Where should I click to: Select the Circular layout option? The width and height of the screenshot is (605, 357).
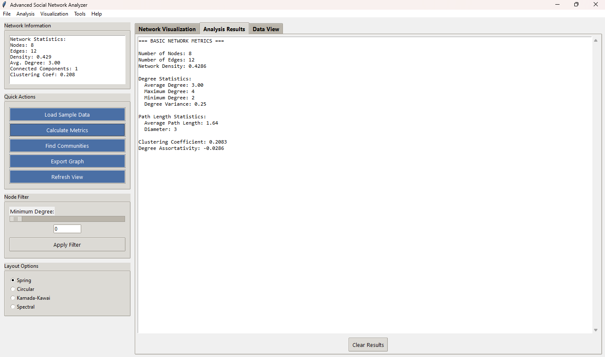13,289
